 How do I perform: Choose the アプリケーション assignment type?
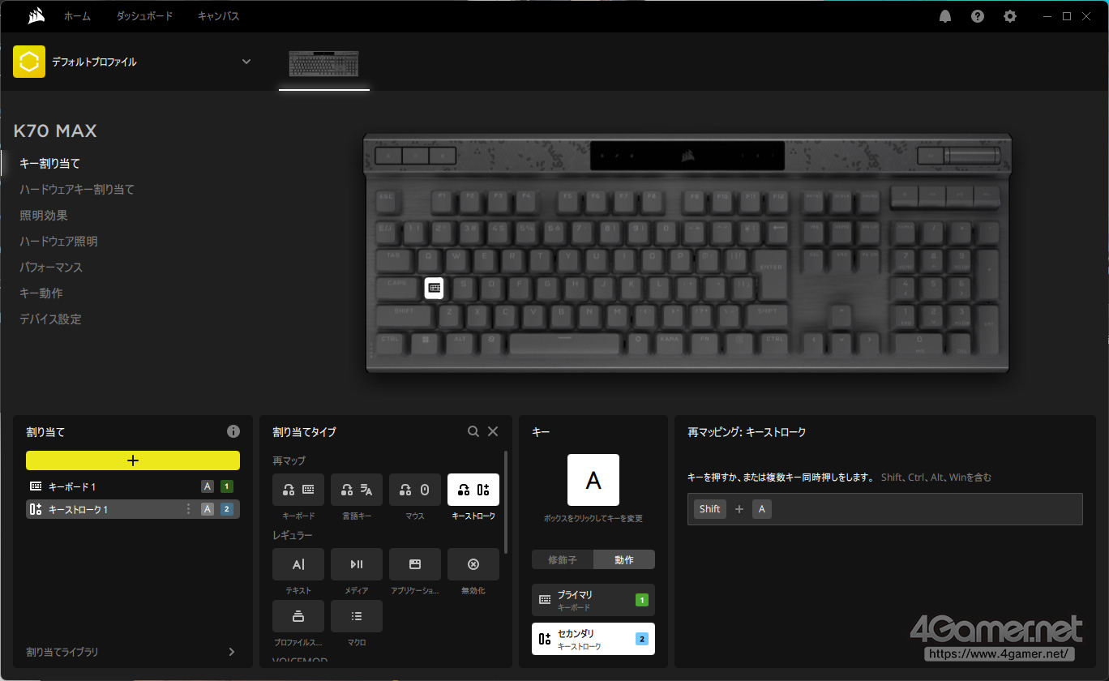pyautogui.click(x=415, y=564)
